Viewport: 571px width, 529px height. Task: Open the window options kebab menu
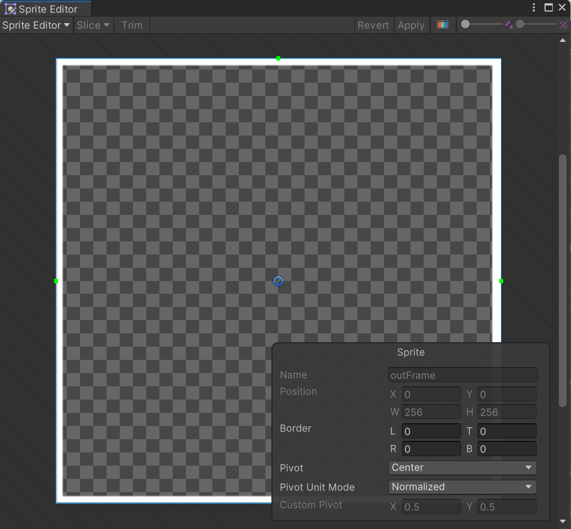tap(534, 8)
